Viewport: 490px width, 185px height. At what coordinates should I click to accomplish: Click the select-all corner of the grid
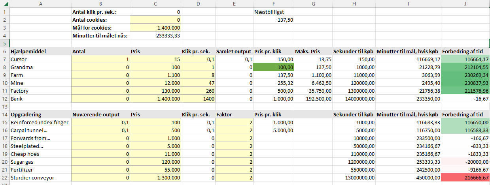coord(4,4)
